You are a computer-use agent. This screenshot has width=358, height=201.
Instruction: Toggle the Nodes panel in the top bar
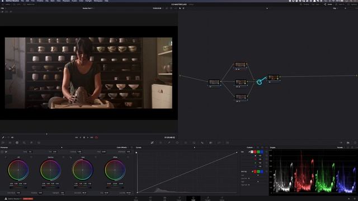[328, 4]
